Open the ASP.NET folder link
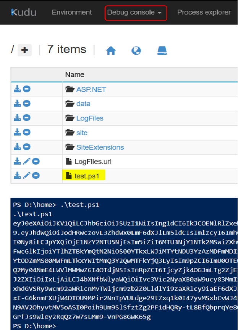 91,89
